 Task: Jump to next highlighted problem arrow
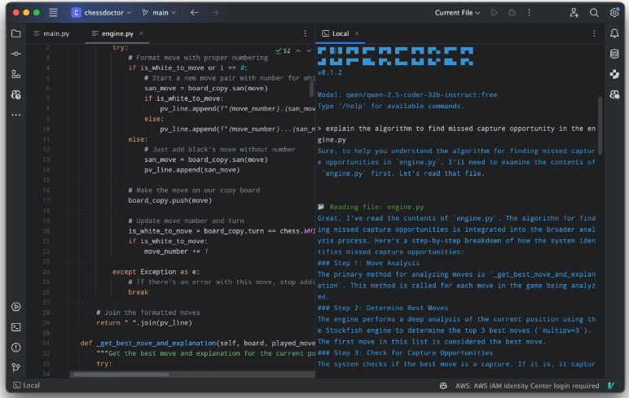point(309,51)
